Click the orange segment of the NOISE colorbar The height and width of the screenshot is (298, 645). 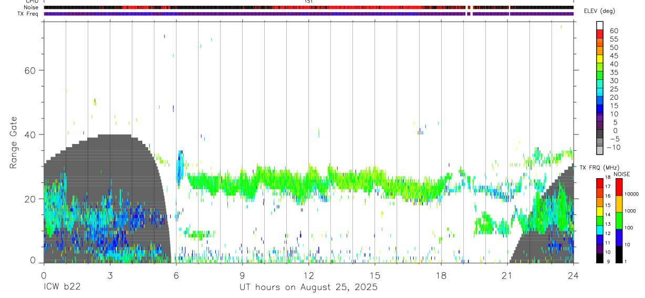[x=619, y=204]
